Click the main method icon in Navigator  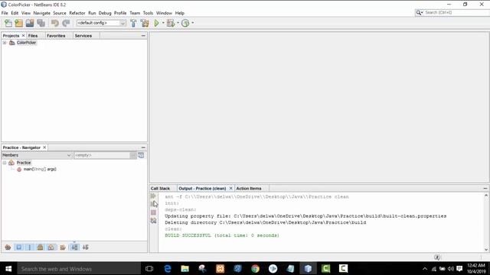pyautogui.click(x=19, y=170)
